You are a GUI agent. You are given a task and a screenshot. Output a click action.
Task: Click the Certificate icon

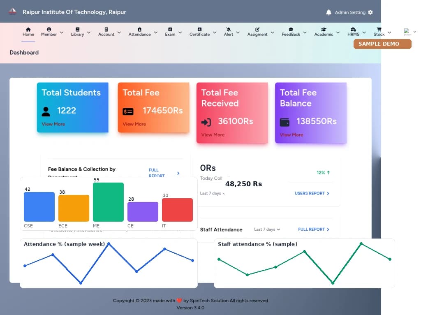tap(199, 29)
